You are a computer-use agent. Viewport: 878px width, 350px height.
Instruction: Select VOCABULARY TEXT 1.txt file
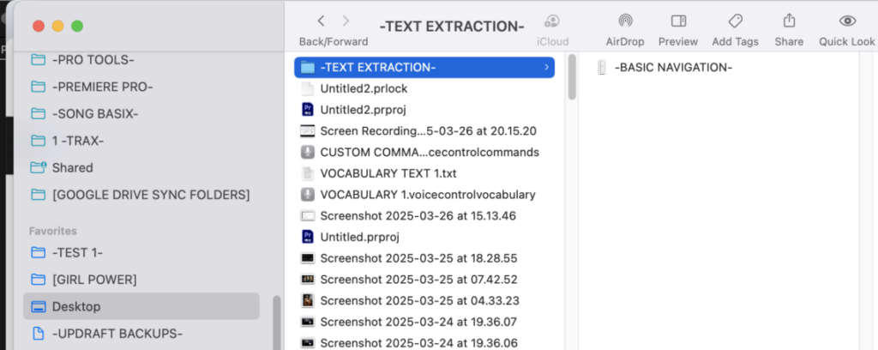[388, 173]
